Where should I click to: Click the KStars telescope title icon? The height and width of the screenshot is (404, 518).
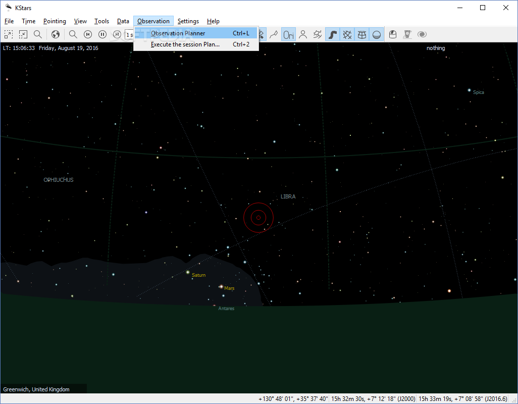tap(8, 7)
